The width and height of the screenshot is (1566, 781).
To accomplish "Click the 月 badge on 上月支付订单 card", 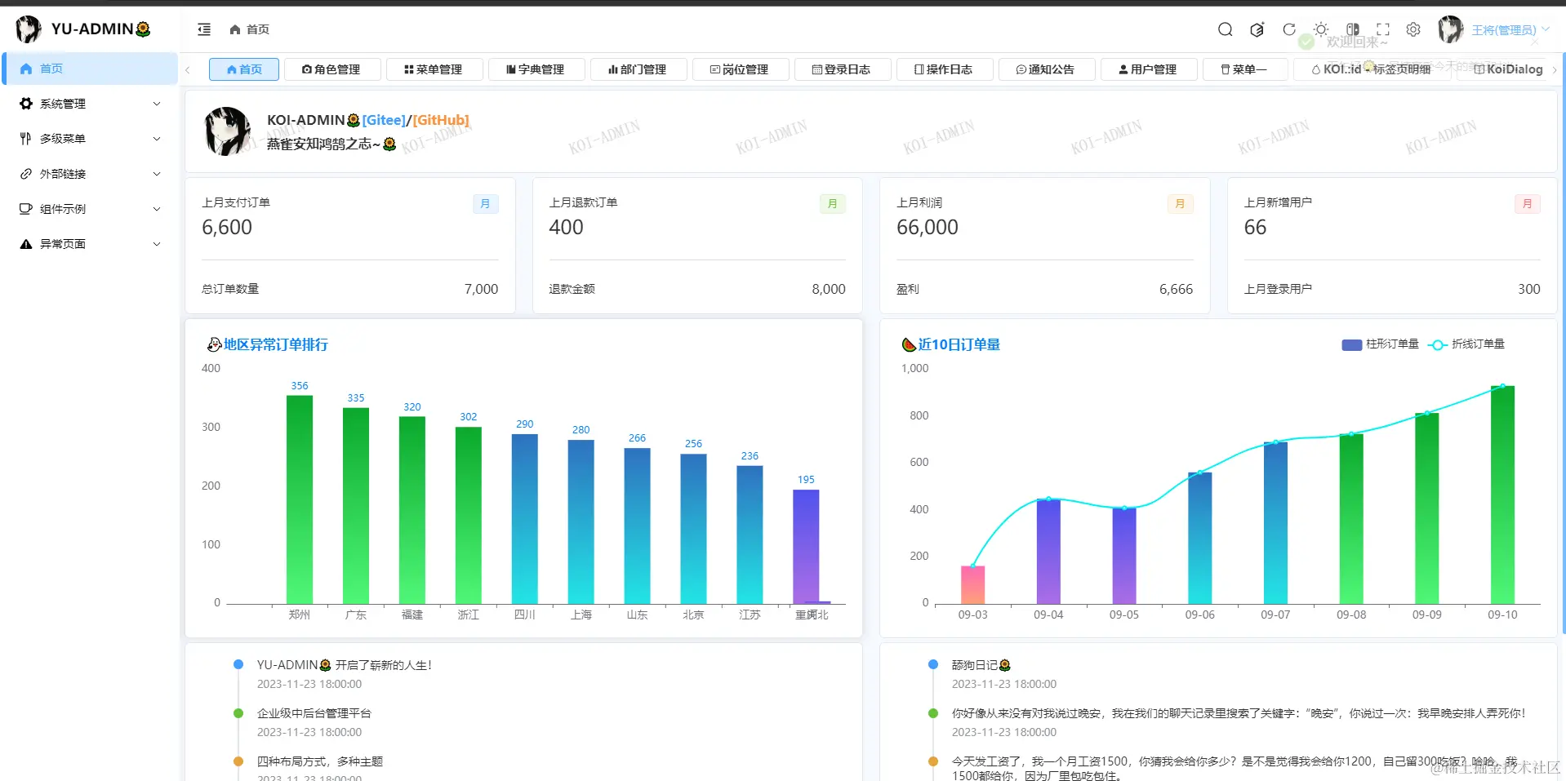I will [x=486, y=204].
